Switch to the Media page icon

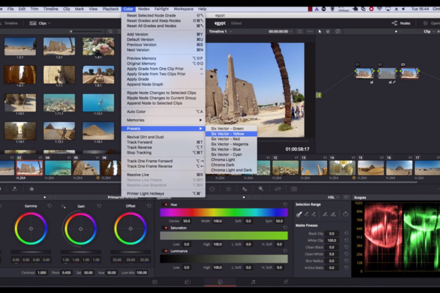[155, 282]
